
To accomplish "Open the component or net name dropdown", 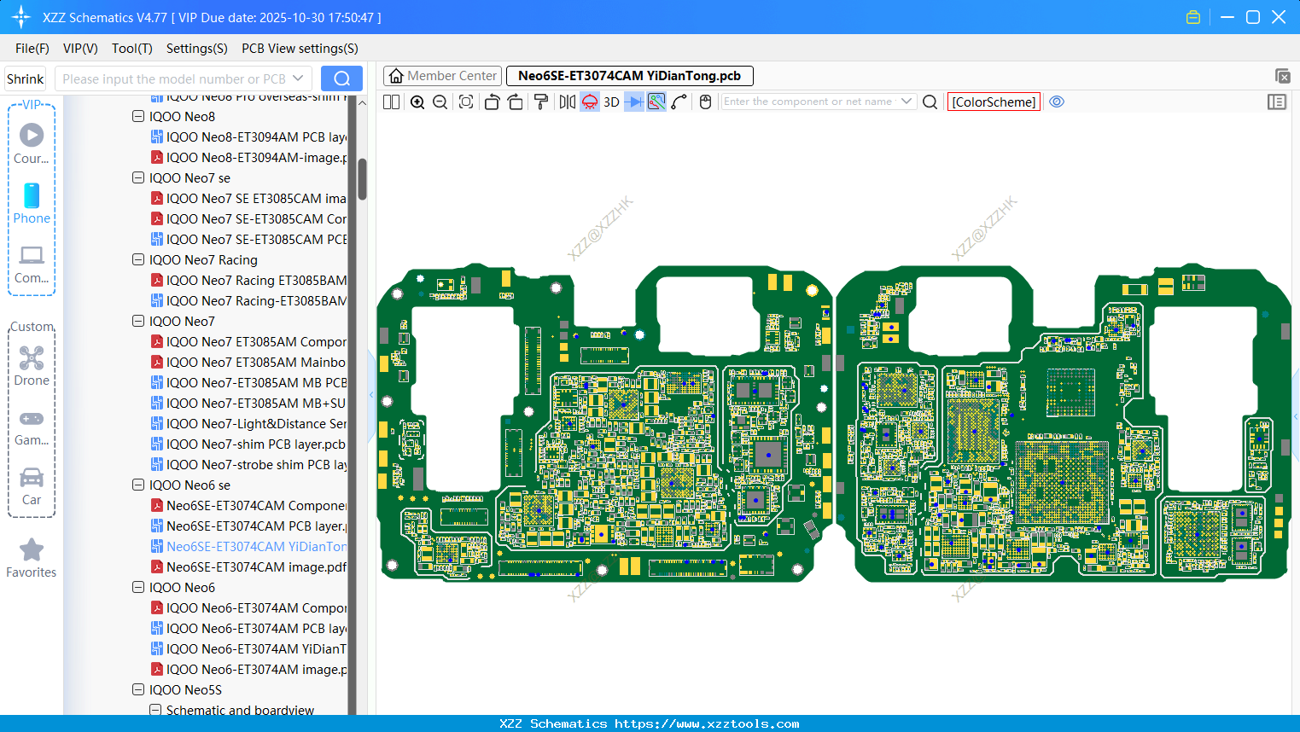I will [907, 102].
